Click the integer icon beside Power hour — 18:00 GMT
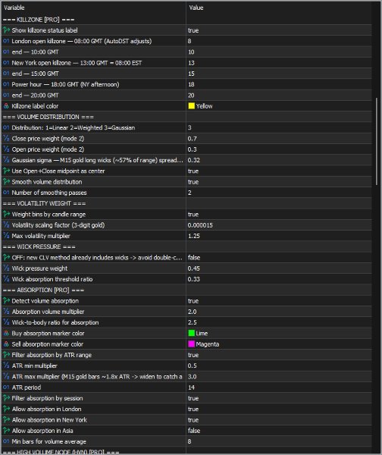The height and width of the screenshot is (455, 382). point(6,84)
